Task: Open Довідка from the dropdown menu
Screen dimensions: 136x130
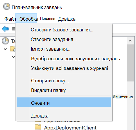Action: [x=64, y=116]
